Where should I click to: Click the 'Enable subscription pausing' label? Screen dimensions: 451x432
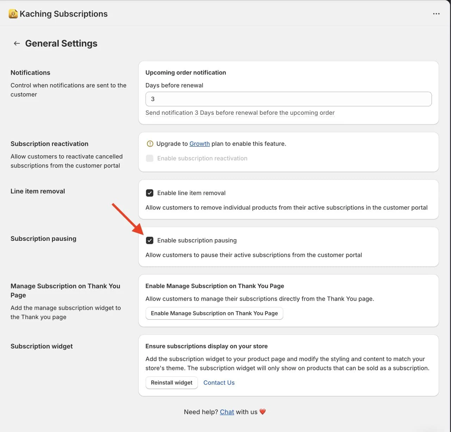197,240
